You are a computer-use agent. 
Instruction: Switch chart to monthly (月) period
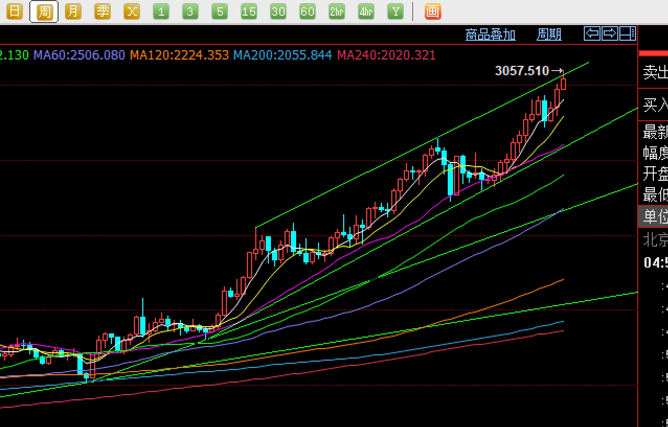point(73,11)
